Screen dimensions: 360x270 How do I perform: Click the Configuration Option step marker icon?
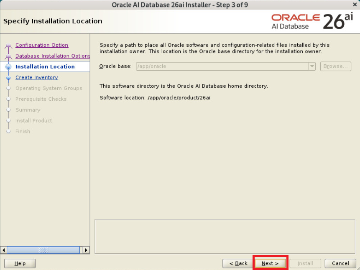(x=8, y=46)
